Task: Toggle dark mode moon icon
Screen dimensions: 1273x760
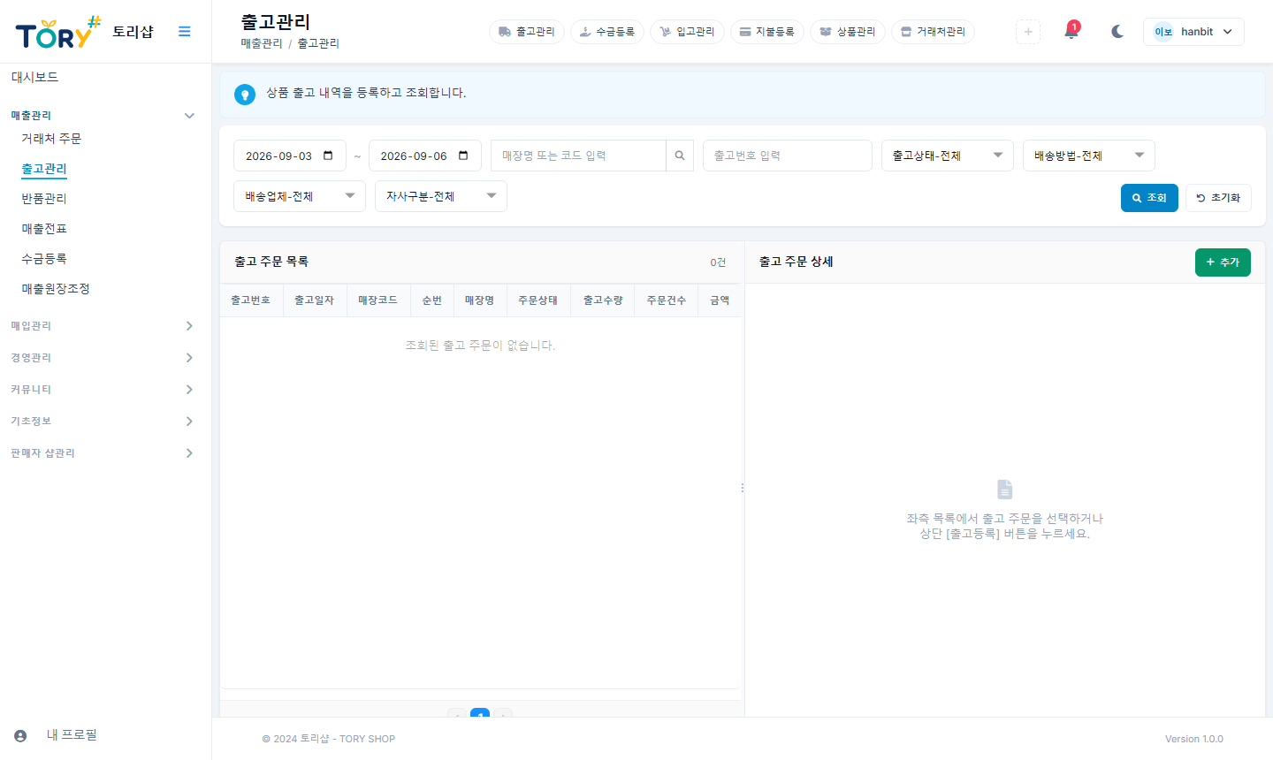Action: [x=1117, y=32]
